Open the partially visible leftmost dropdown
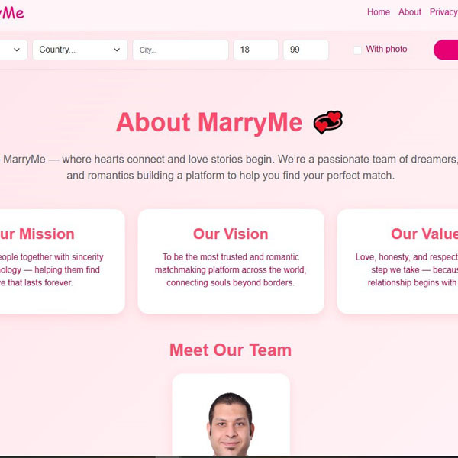 (x=14, y=50)
